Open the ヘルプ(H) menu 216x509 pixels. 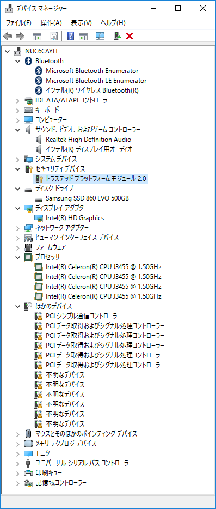[x=113, y=23]
